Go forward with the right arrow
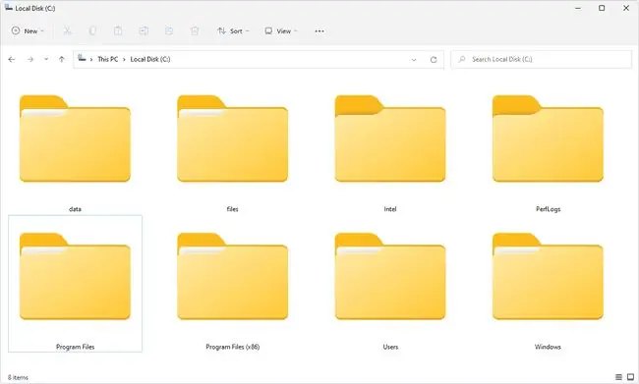The width and height of the screenshot is (639, 384). coord(30,60)
